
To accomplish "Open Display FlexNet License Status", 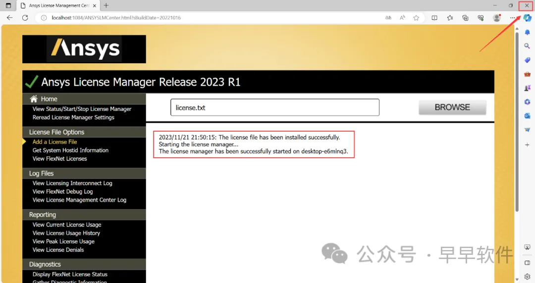I will 70,274.
